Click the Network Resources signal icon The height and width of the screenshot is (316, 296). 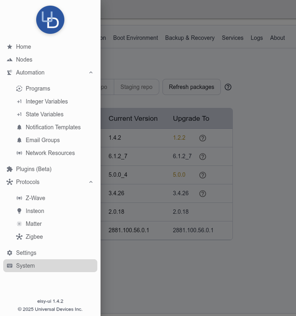pos(19,153)
